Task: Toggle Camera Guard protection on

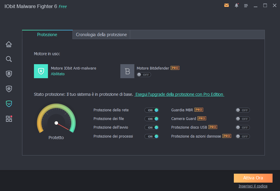Action: pos(242,119)
